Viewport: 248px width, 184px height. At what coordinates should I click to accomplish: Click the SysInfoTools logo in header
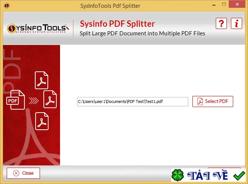click(38, 29)
